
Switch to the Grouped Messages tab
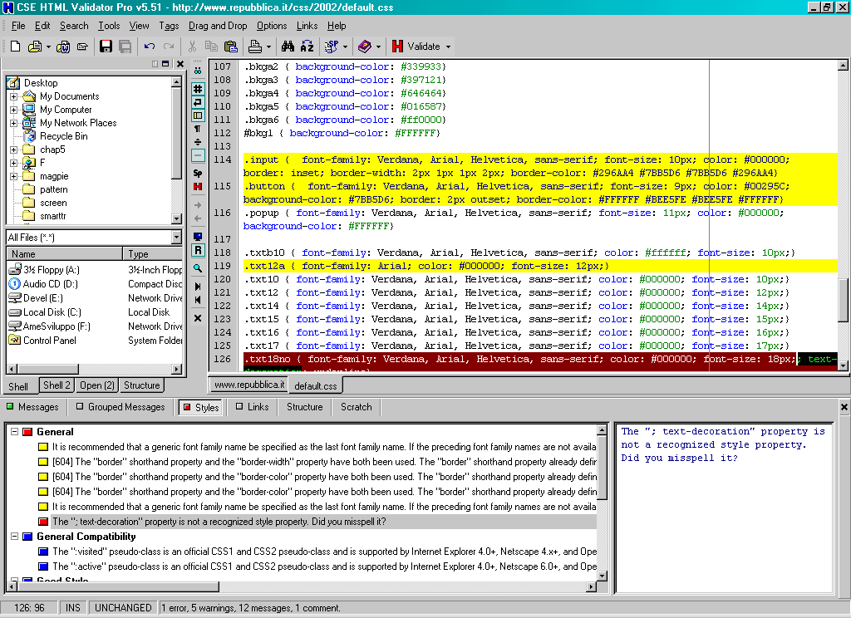(120, 407)
